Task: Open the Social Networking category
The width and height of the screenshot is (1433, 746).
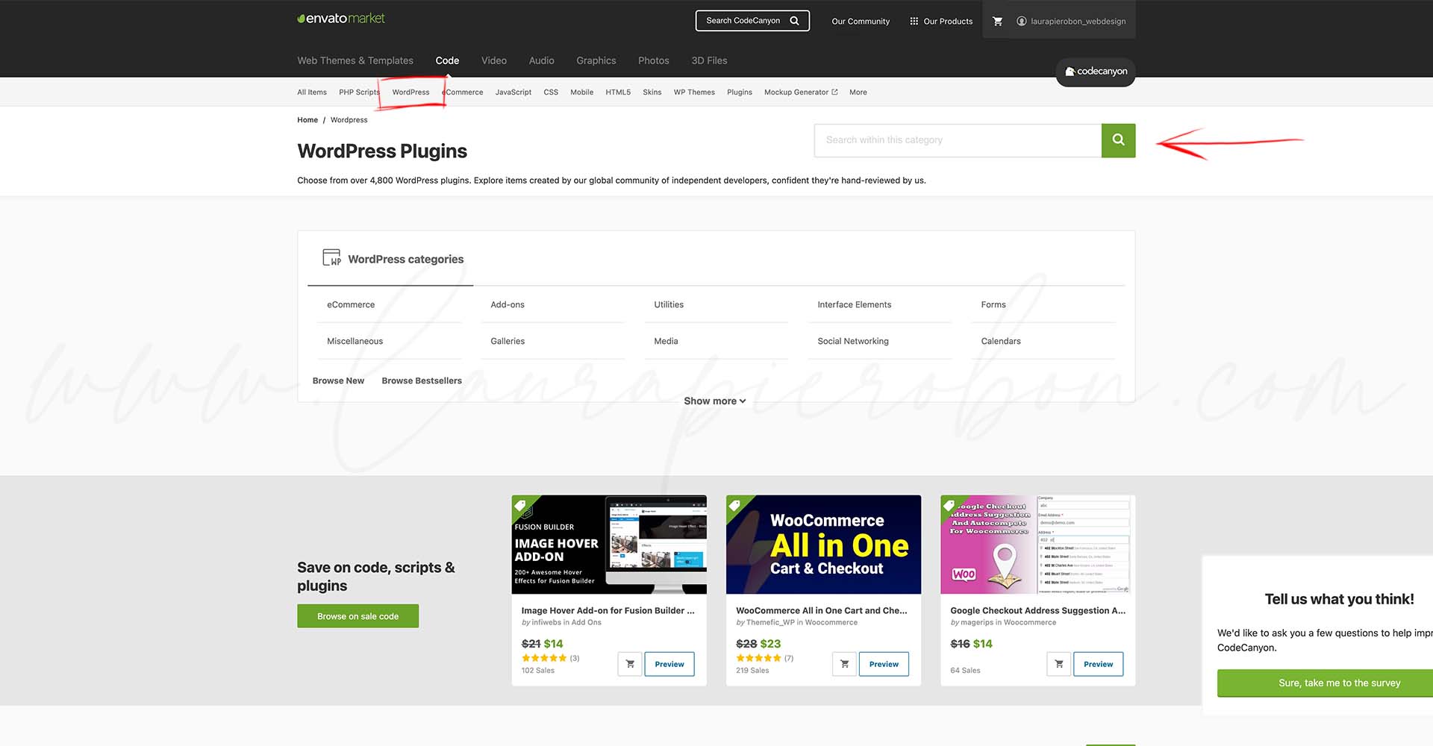Action: (x=853, y=341)
